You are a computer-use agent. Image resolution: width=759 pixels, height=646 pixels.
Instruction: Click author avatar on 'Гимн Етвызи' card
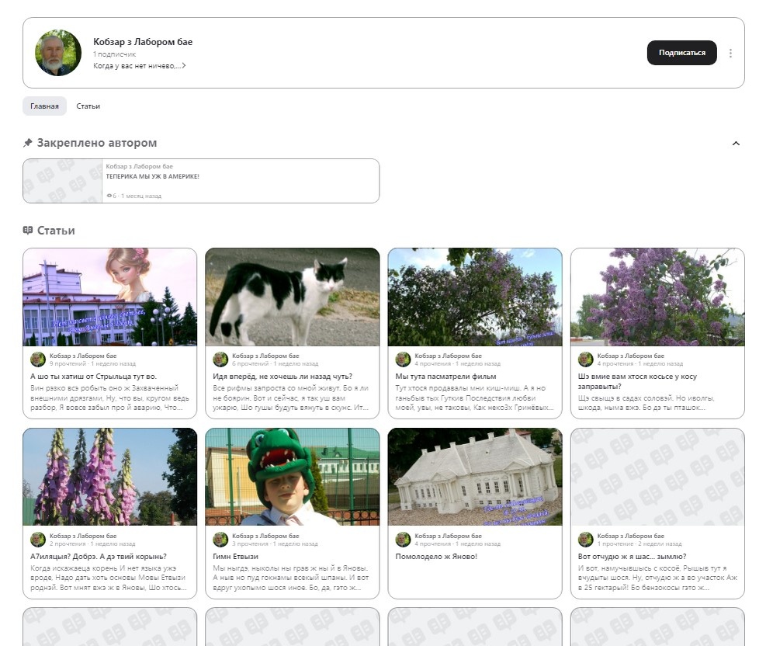(x=220, y=540)
